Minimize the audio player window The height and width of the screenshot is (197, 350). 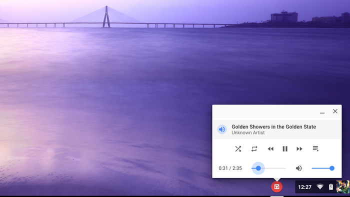coord(322,111)
